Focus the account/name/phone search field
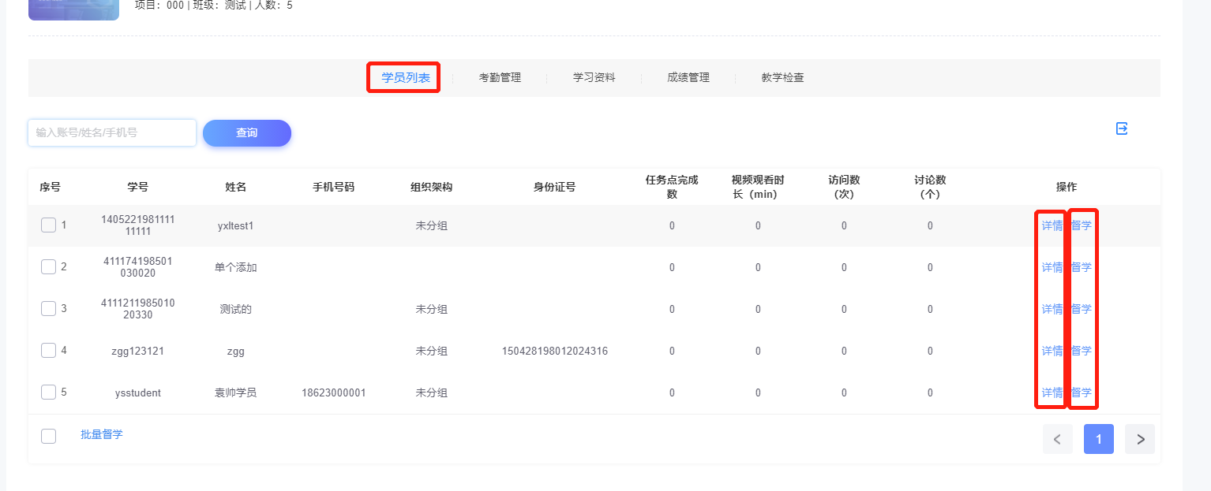This screenshot has height=491, width=1211. click(112, 133)
